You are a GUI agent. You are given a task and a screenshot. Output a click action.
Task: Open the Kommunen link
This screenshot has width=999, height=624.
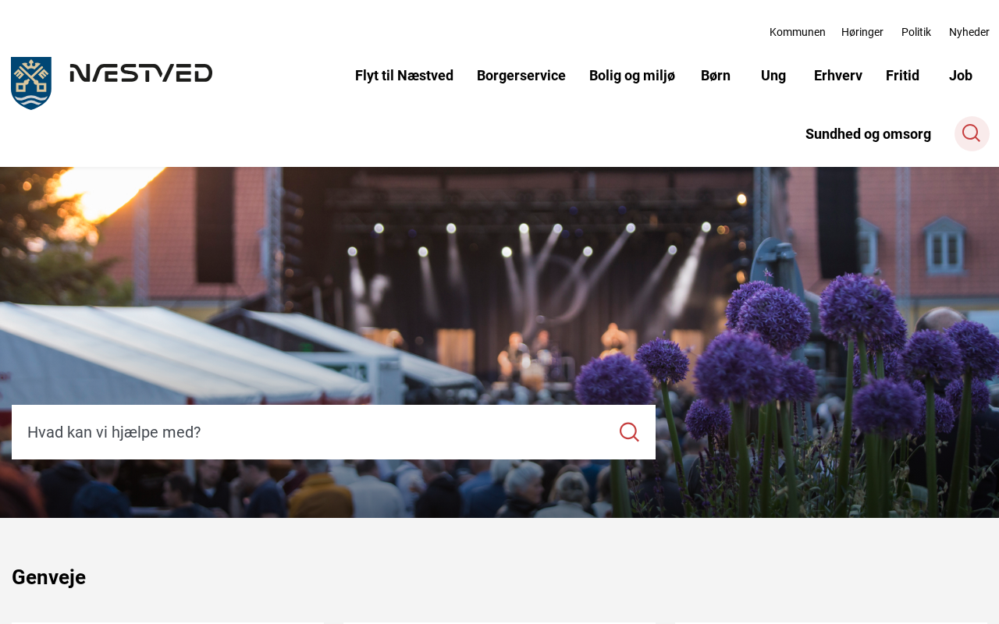[798, 32]
